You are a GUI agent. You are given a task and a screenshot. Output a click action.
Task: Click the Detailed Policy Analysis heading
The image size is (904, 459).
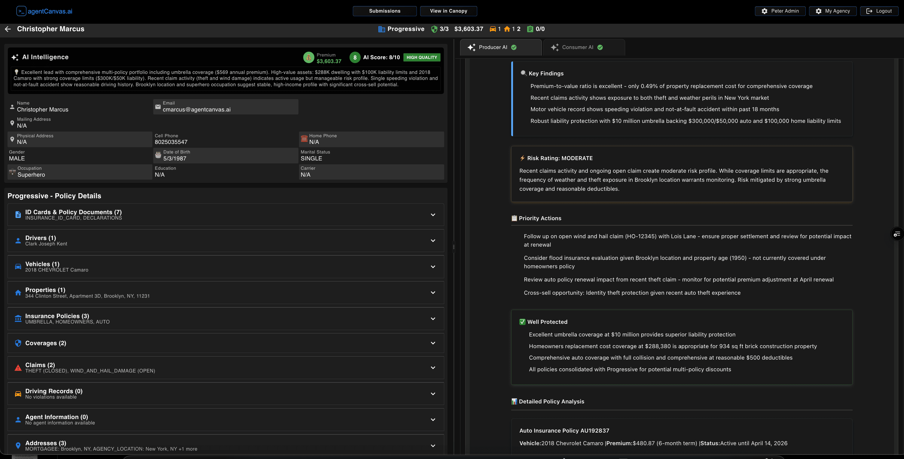551,402
